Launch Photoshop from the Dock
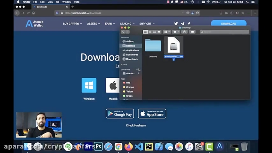272x153 pixels. tap(98, 147)
